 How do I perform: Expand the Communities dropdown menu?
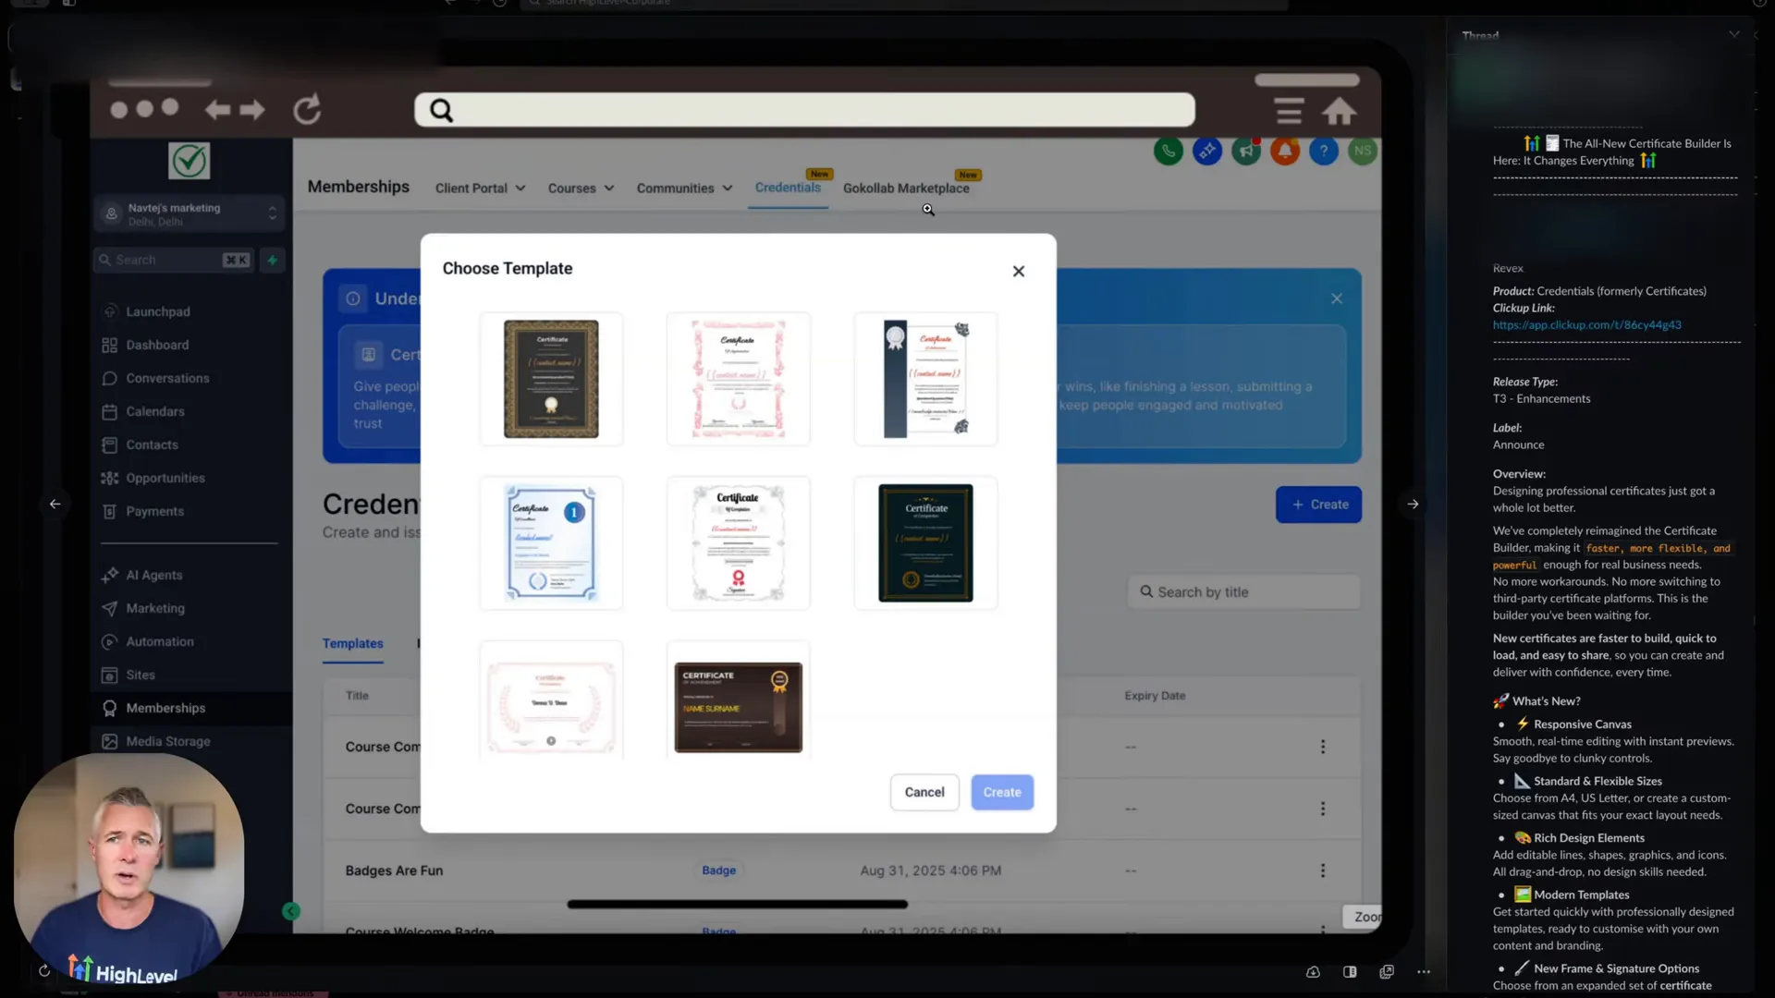tap(684, 188)
